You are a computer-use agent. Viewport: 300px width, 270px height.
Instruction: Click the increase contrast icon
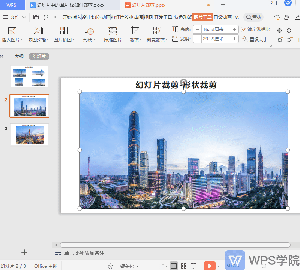[x=280, y=30]
